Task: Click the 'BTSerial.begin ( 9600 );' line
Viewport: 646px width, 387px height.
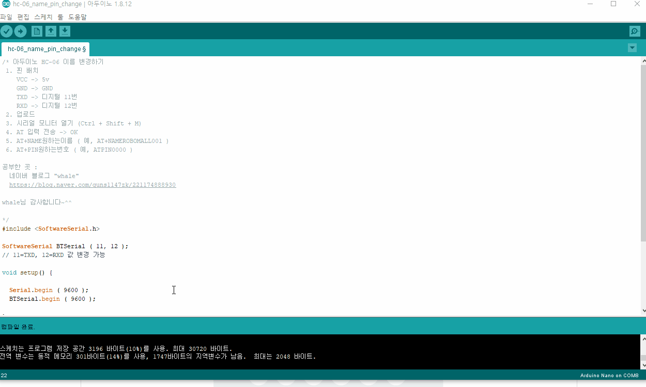Action: tap(53, 299)
